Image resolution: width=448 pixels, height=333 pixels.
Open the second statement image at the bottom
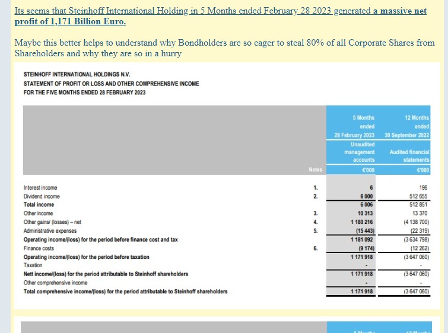click(224, 327)
